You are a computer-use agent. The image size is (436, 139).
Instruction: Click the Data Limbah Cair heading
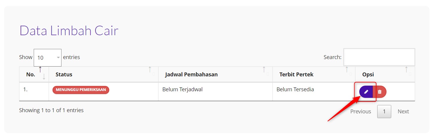69,31
